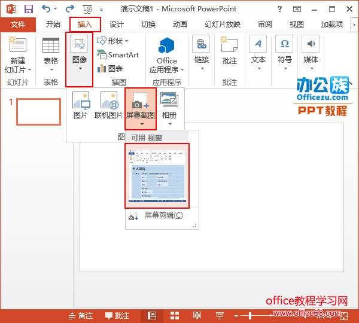Start Slide Show from status bar icon
Viewport: 359px width, 323px height.
[x=220, y=316]
